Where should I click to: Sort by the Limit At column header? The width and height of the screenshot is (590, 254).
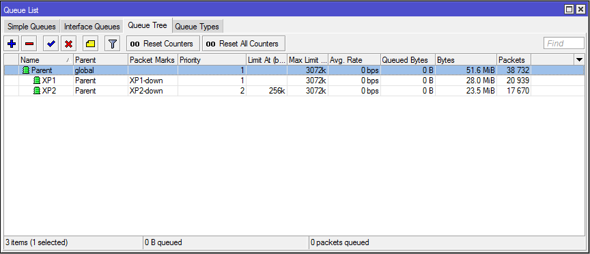(267, 60)
